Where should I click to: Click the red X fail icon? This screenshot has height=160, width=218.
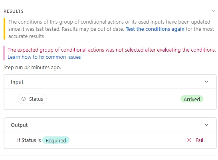click(189, 140)
